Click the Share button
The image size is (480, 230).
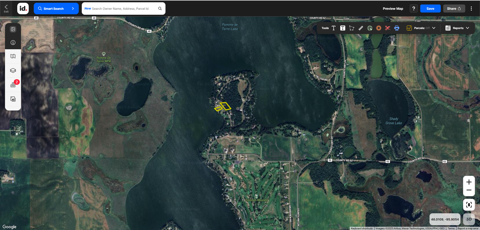tap(454, 8)
